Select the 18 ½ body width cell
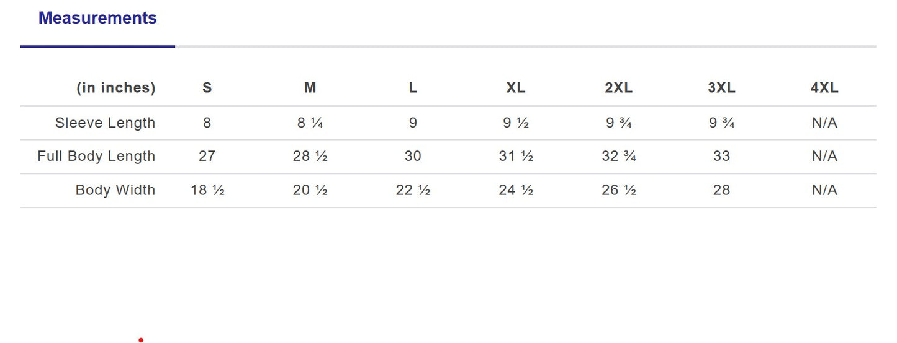The image size is (897, 343). tap(207, 190)
